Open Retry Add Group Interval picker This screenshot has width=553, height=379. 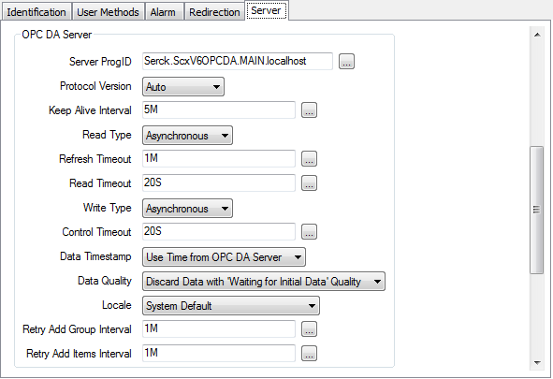(309, 329)
